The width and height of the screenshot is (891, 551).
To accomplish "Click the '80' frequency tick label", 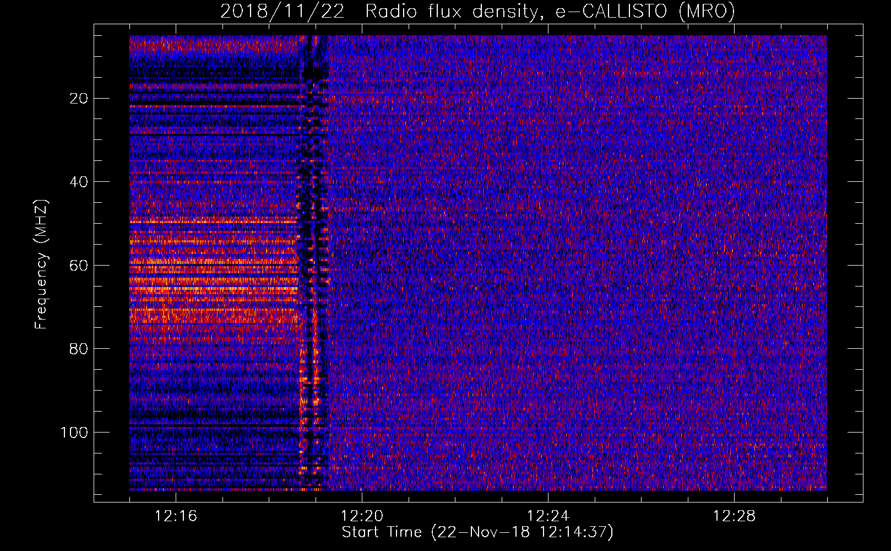I will pyautogui.click(x=79, y=349).
